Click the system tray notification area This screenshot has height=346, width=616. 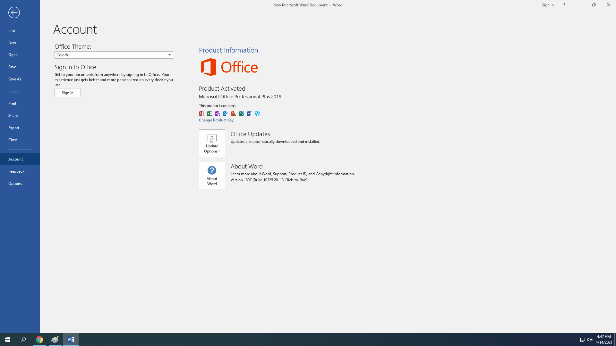586,339
